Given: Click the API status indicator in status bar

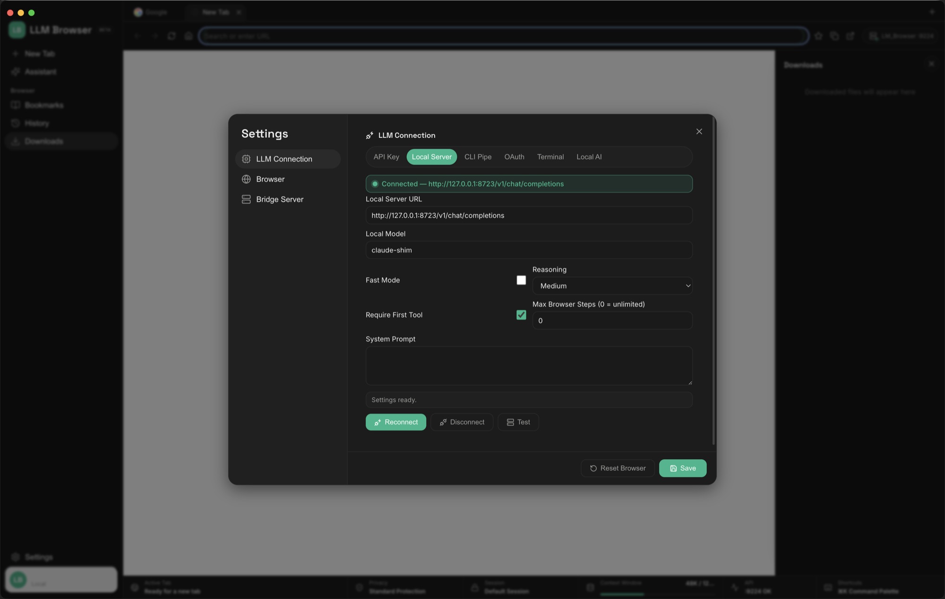Looking at the screenshot, I should point(753,587).
